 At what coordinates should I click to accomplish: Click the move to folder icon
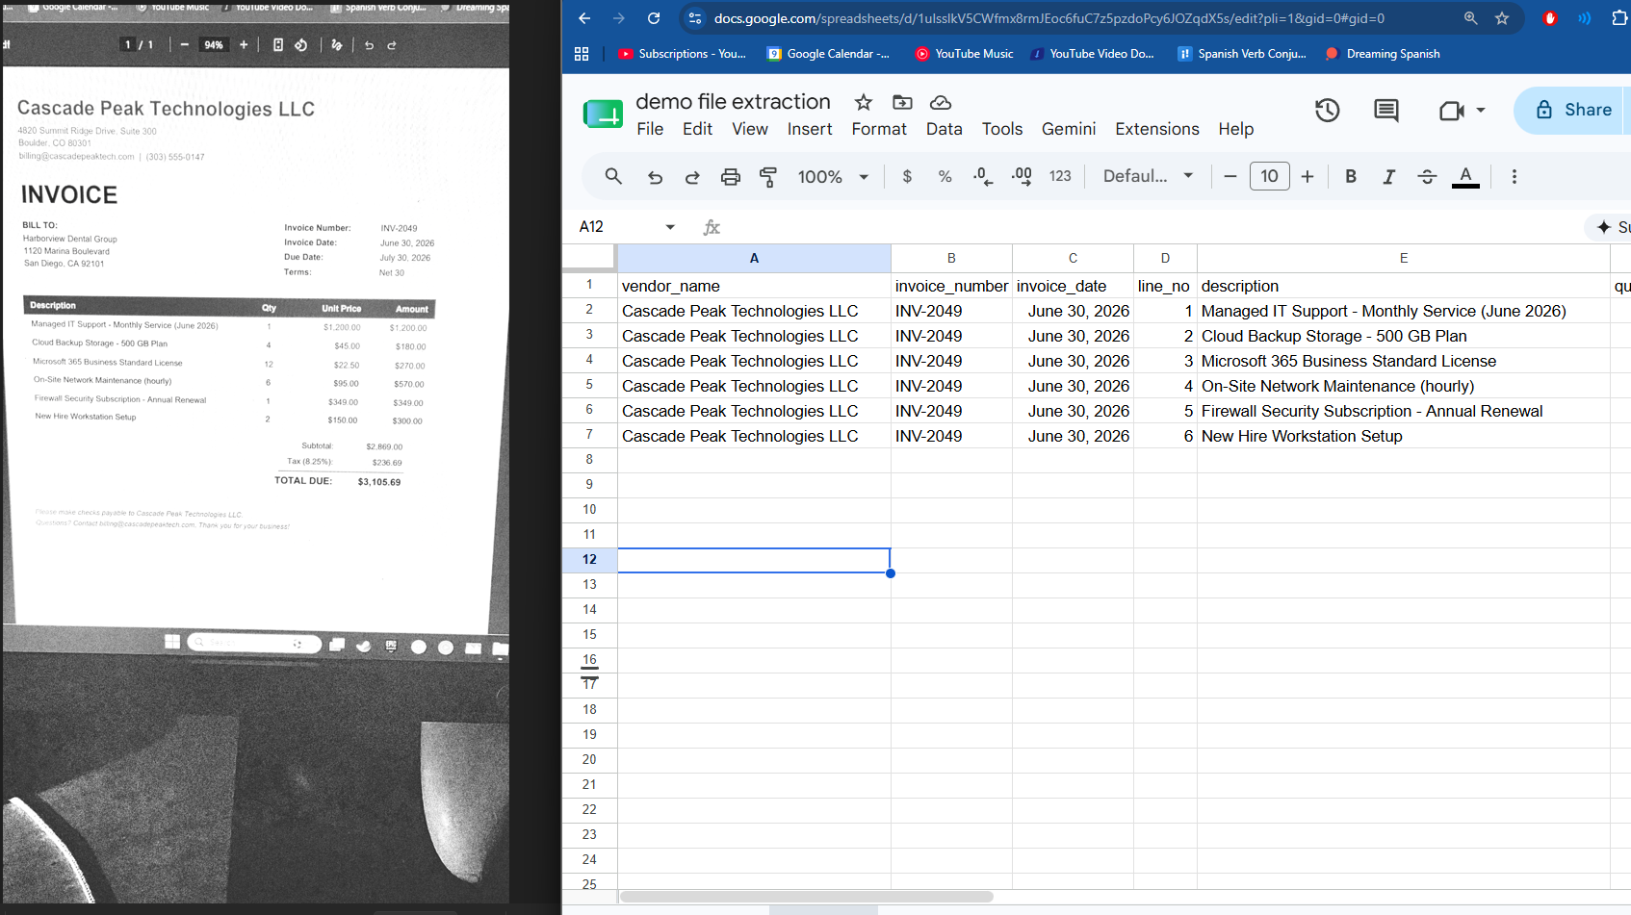[x=902, y=102]
